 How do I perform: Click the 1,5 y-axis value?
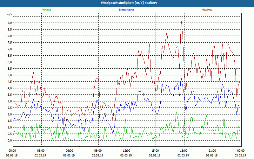(10, 121)
